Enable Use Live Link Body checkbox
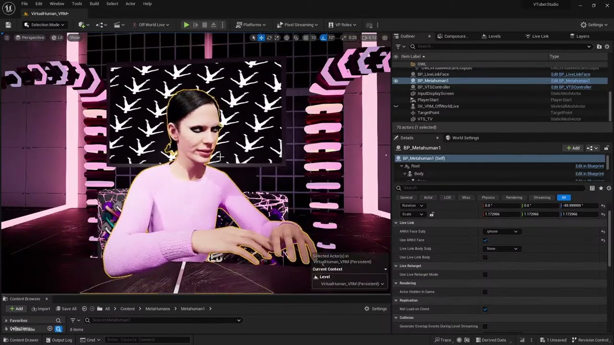 [x=485, y=257]
